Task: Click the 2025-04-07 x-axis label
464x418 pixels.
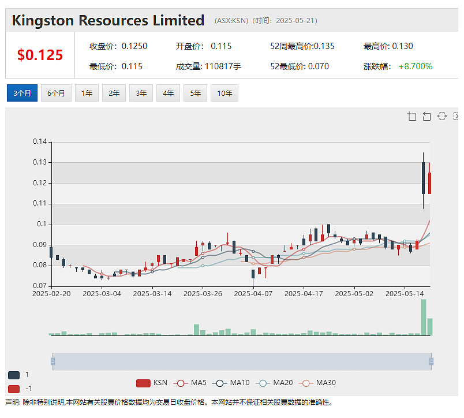Action: point(253,294)
